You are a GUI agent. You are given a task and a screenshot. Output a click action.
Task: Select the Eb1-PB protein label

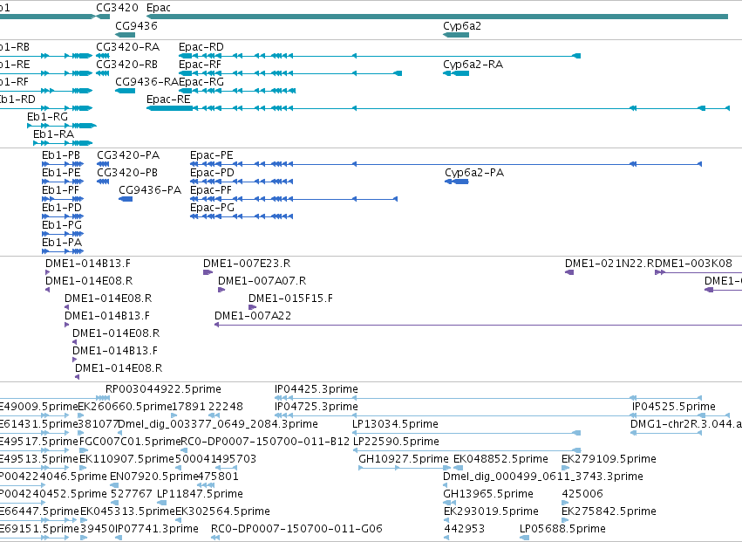(61, 155)
